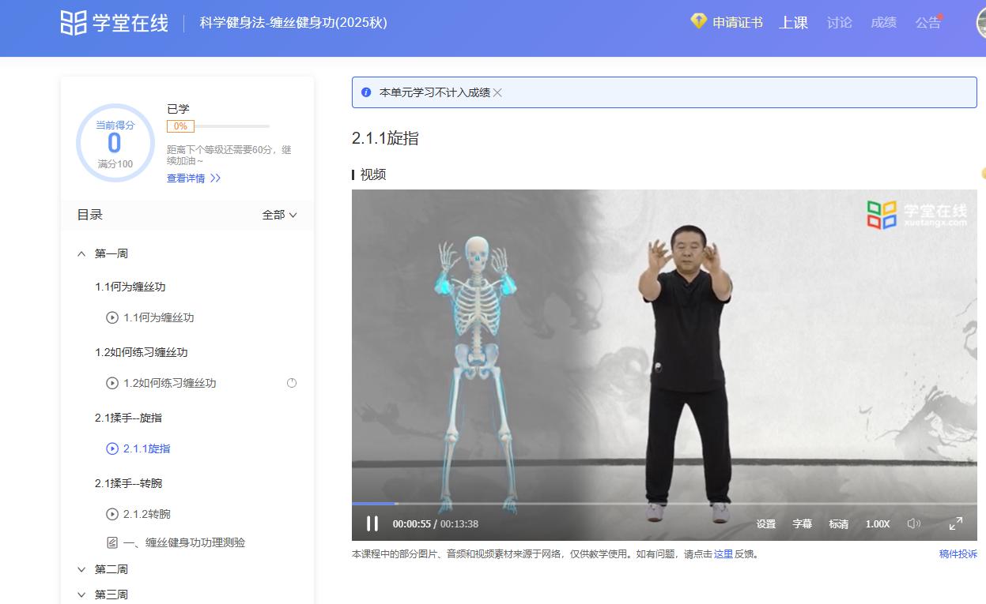
Task: Click the certificate diamond icon near 申请证书
Action: [x=699, y=21]
